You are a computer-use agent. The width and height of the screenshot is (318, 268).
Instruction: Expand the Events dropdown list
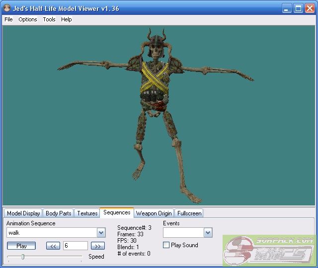[x=208, y=233]
